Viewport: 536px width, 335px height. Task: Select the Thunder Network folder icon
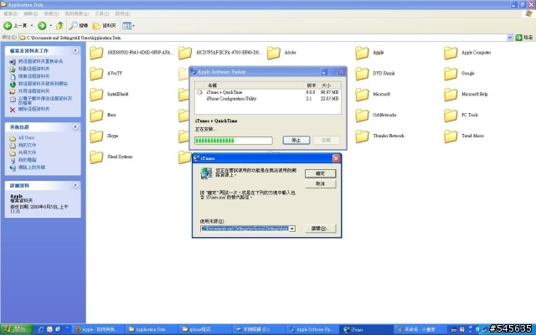coord(362,136)
